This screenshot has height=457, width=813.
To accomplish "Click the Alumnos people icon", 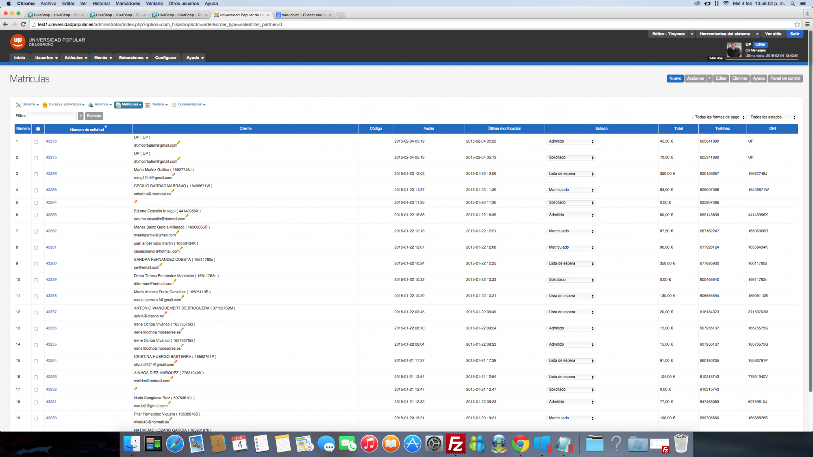I will (91, 105).
